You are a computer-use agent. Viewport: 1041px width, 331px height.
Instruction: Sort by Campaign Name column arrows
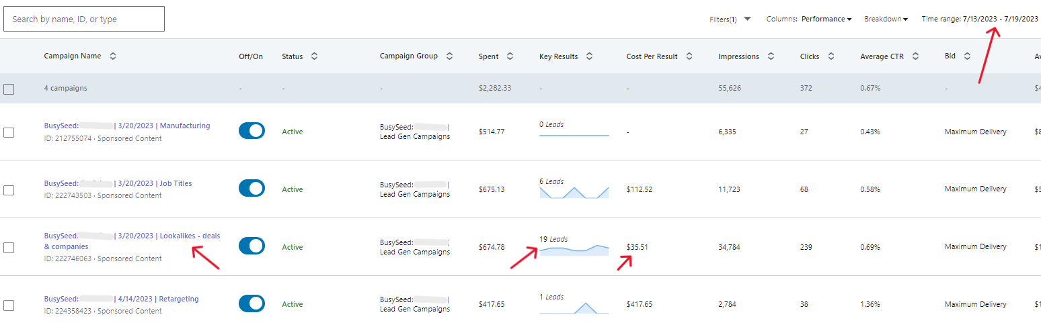tap(113, 56)
